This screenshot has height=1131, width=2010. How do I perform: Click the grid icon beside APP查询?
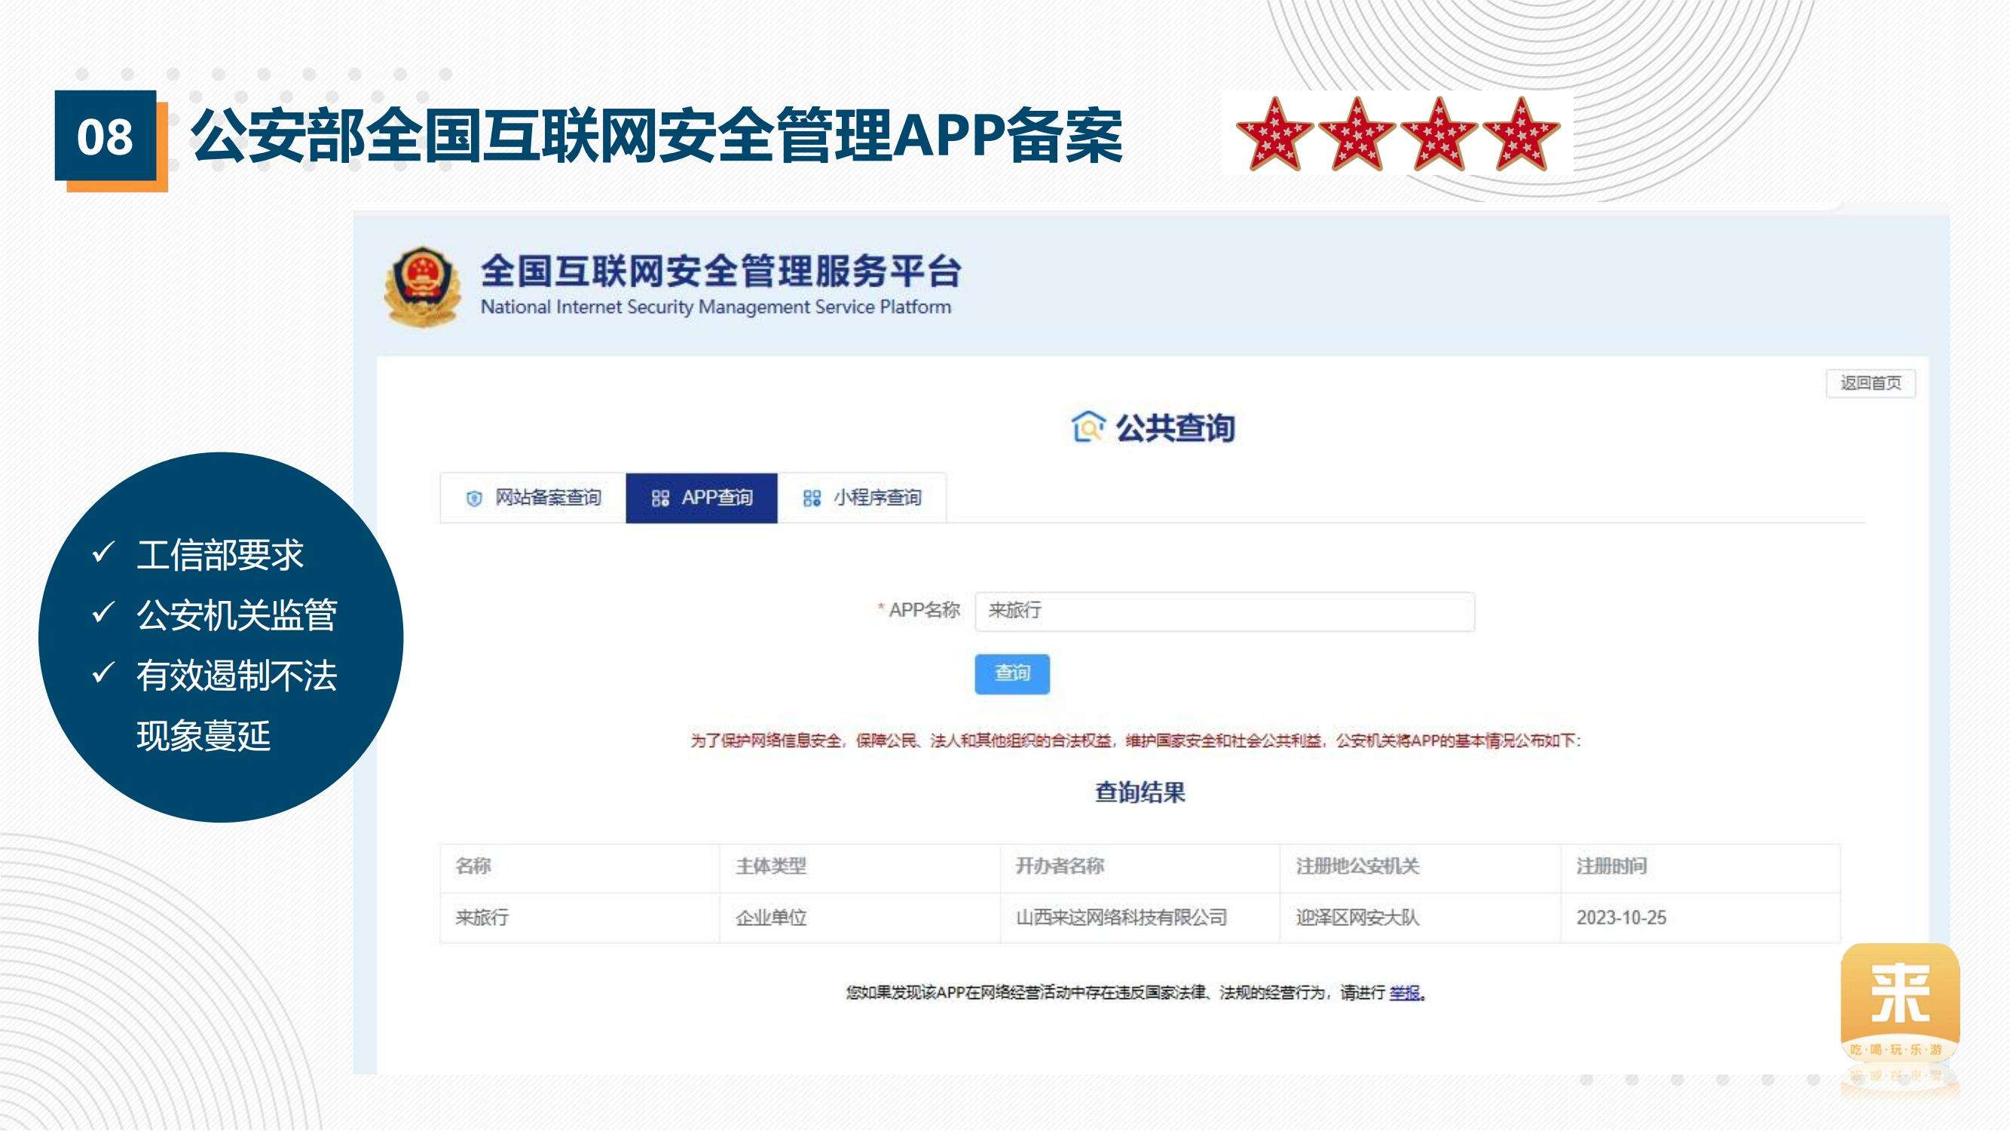[x=660, y=498]
